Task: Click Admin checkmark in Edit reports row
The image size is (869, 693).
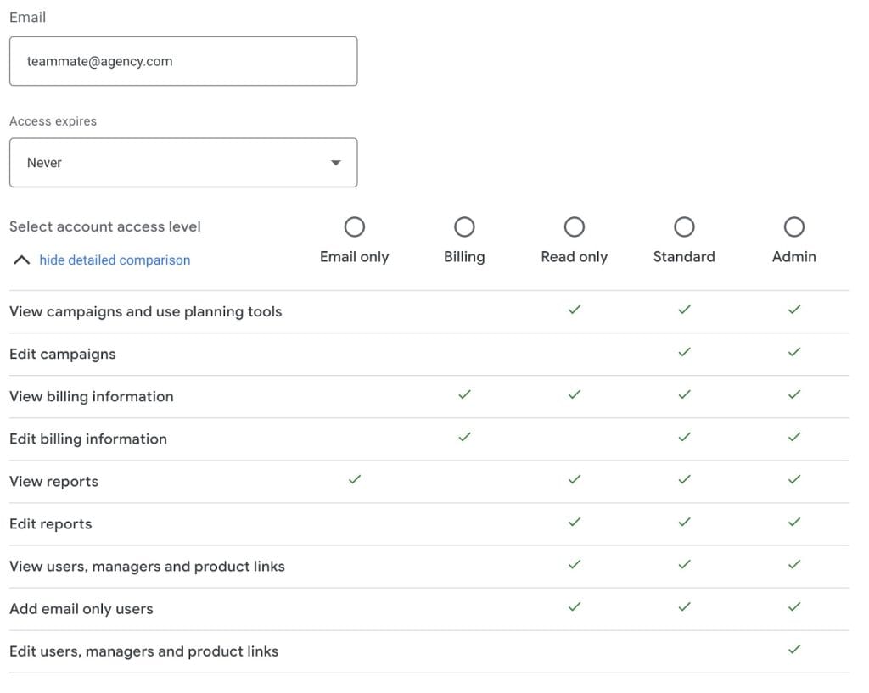Action: [x=794, y=522]
